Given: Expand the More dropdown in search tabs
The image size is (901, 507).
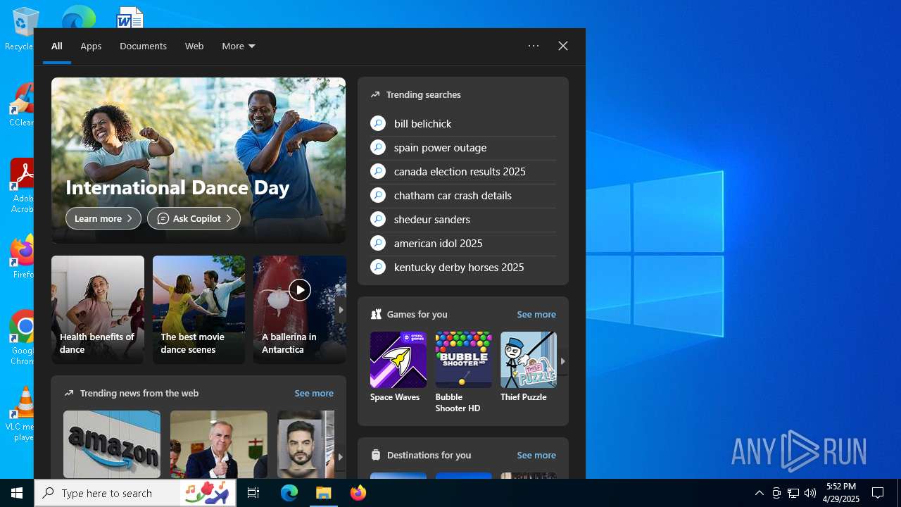Looking at the screenshot, I should coord(239,46).
